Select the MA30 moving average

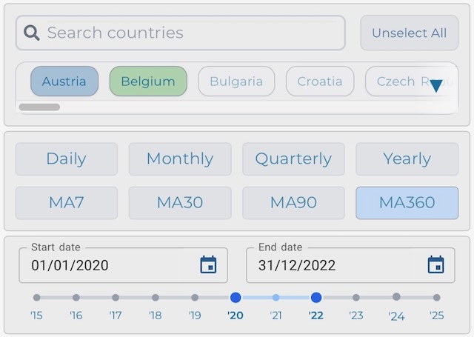pos(180,203)
